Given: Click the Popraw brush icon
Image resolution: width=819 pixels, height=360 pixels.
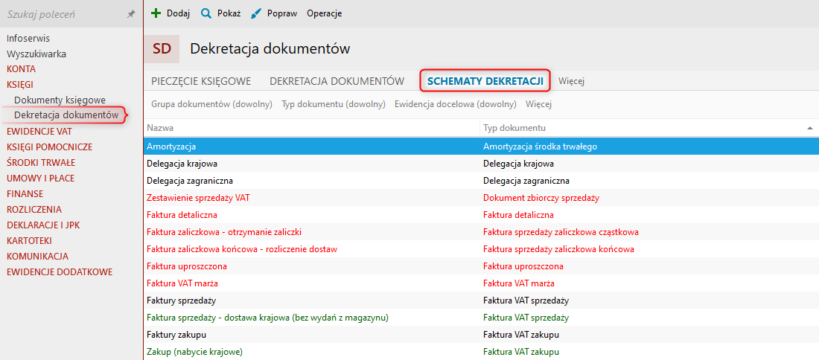Looking at the screenshot, I should click(x=256, y=13).
